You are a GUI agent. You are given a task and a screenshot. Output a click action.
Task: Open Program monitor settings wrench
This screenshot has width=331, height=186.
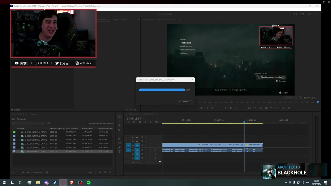301,98
